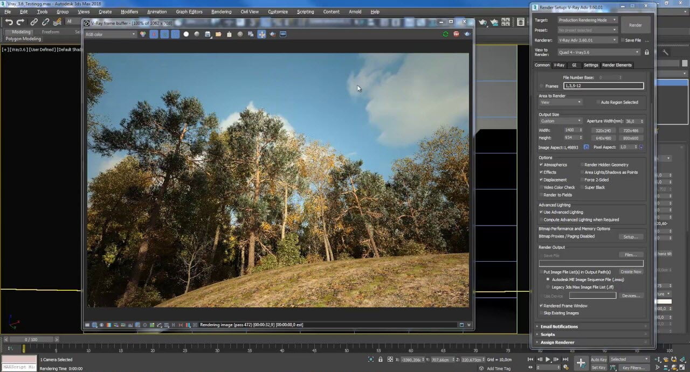Enable Video Color Check
The height and width of the screenshot is (372, 690).
[541, 187]
